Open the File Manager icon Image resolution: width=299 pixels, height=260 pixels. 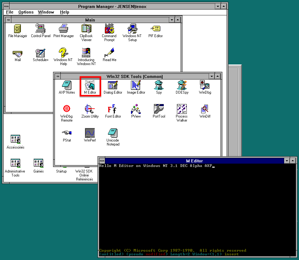click(17, 29)
